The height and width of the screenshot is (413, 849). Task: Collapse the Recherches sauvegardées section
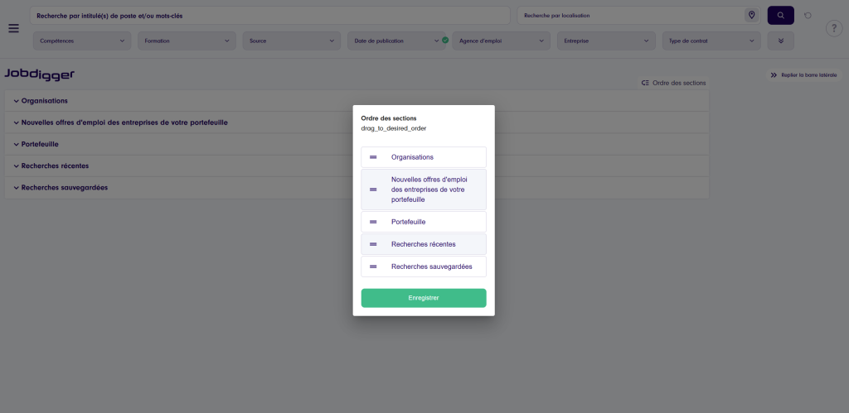click(x=16, y=188)
